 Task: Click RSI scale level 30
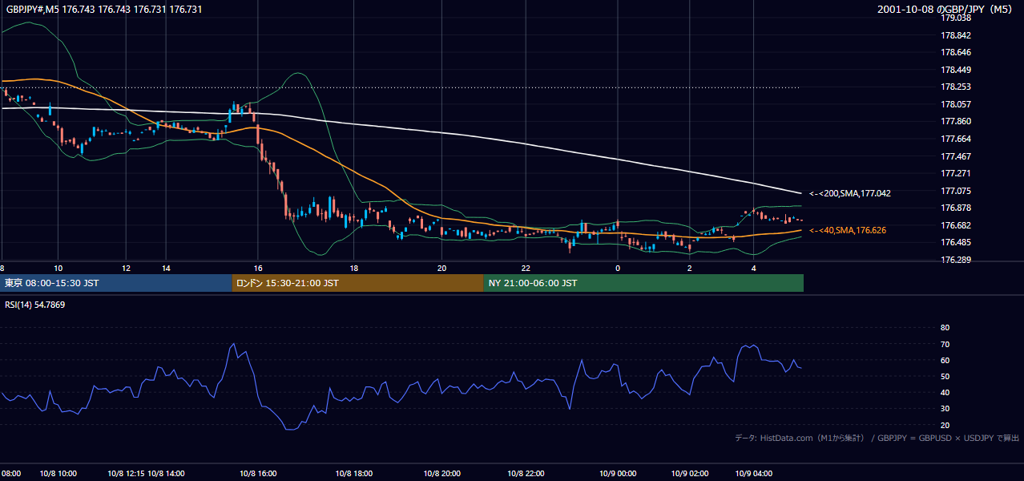[945, 409]
